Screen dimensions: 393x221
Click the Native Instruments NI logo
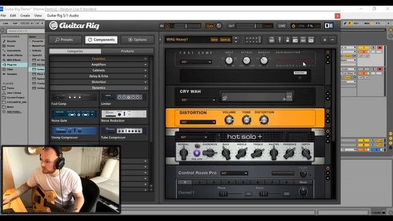[329, 26]
